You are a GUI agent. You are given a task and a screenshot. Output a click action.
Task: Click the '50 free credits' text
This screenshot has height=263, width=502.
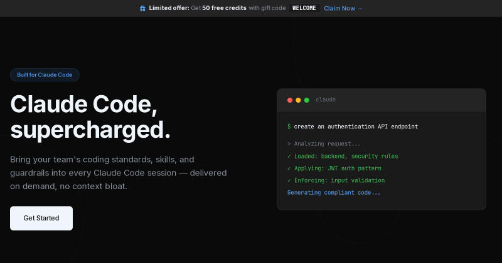[x=224, y=8]
